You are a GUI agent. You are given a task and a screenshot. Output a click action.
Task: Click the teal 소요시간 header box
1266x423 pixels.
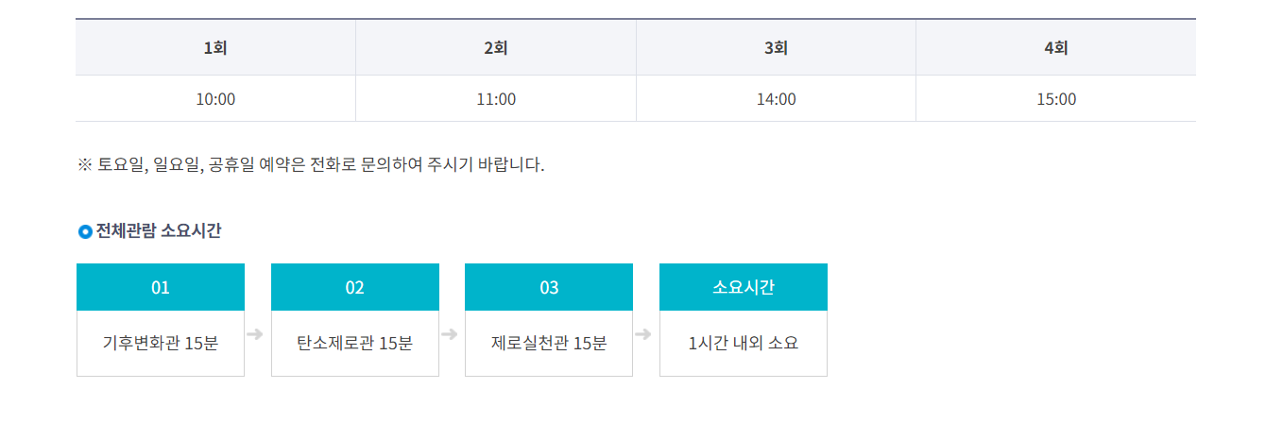coord(744,287)
